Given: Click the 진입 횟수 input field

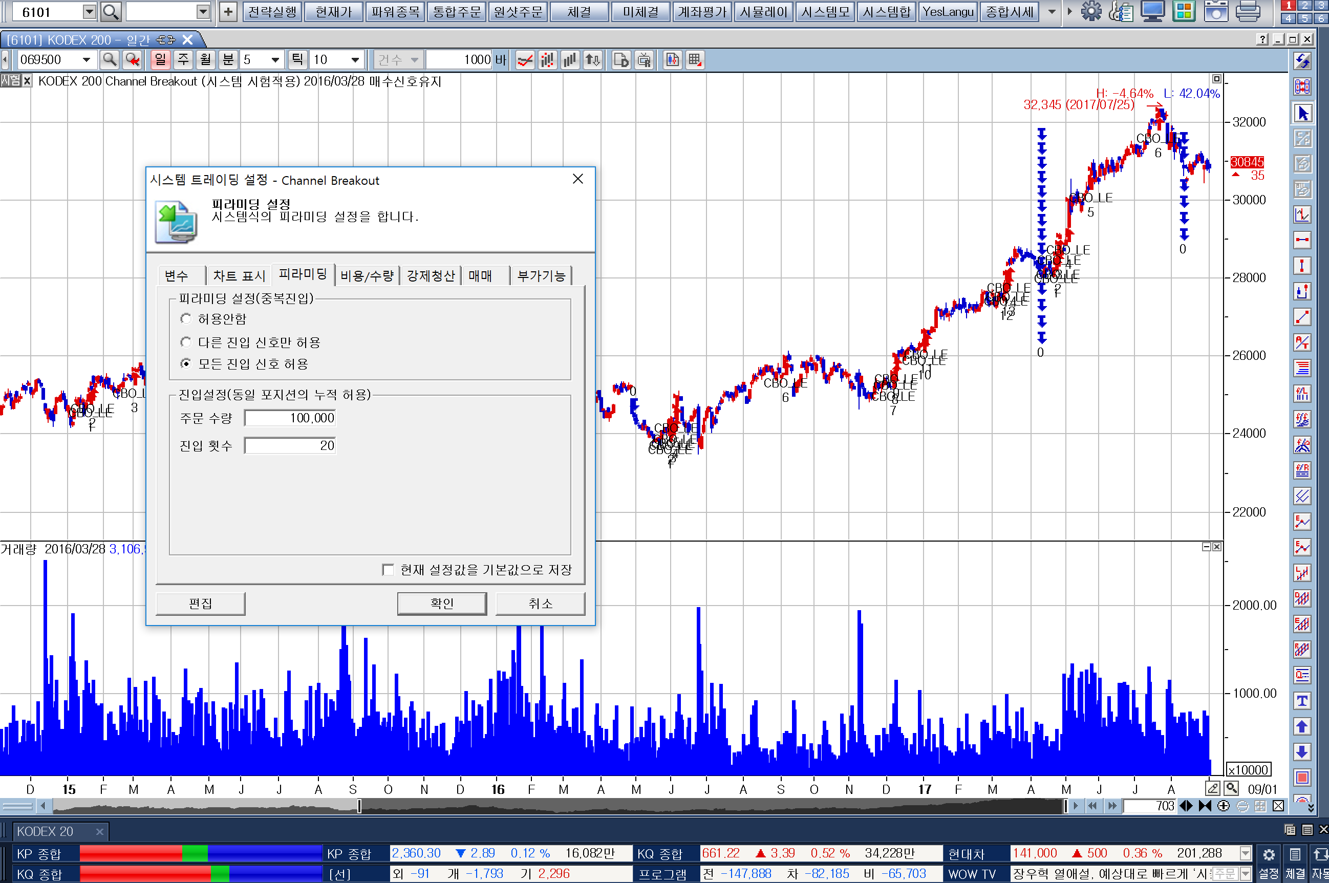Looking at the screenshot, I should point(290,445).
